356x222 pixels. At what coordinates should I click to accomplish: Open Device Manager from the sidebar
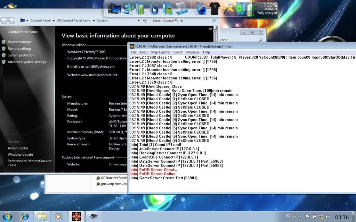coord(19,42)
